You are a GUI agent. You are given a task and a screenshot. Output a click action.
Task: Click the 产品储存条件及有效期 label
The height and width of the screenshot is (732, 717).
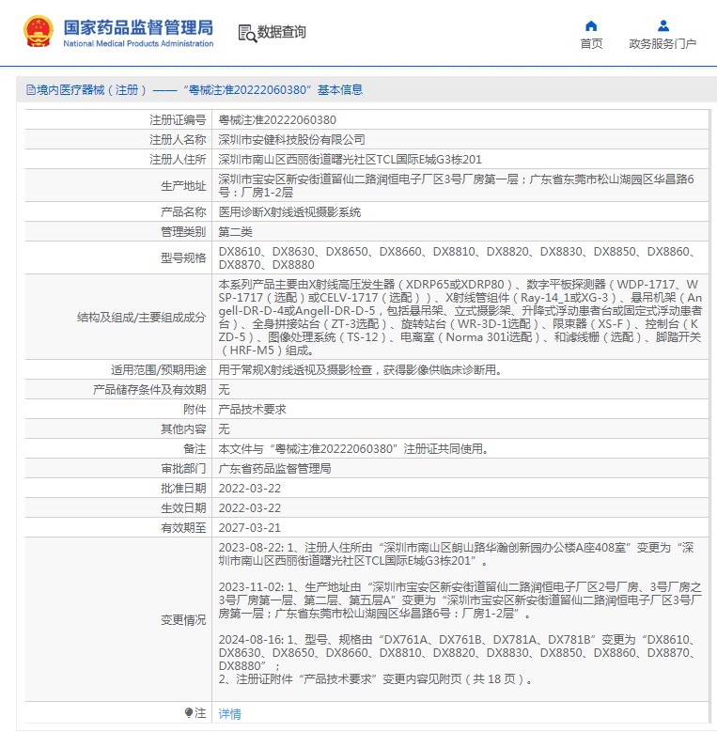click(x=149, y=389)
